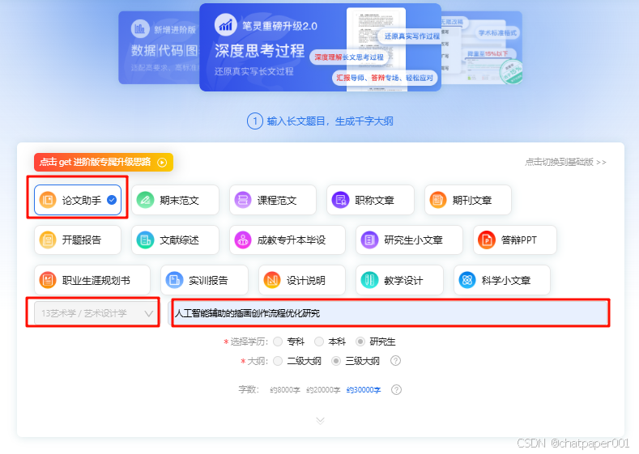Click the right banner card with 学术标准格式
The width and height of the screenshot is (639, 454).
(x=482, y=48)
